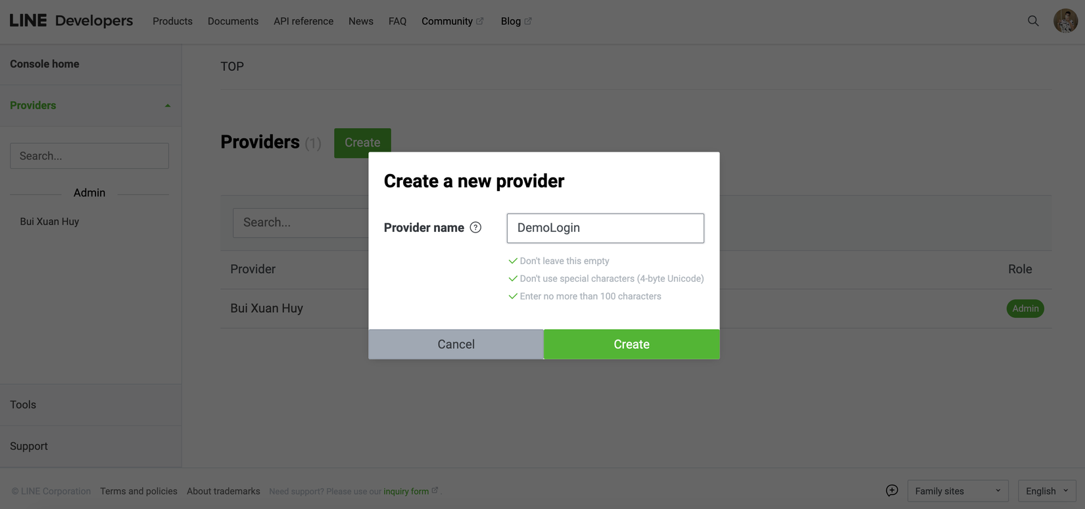
Task: Open the Documents menu item
Action: pos(233,21)
